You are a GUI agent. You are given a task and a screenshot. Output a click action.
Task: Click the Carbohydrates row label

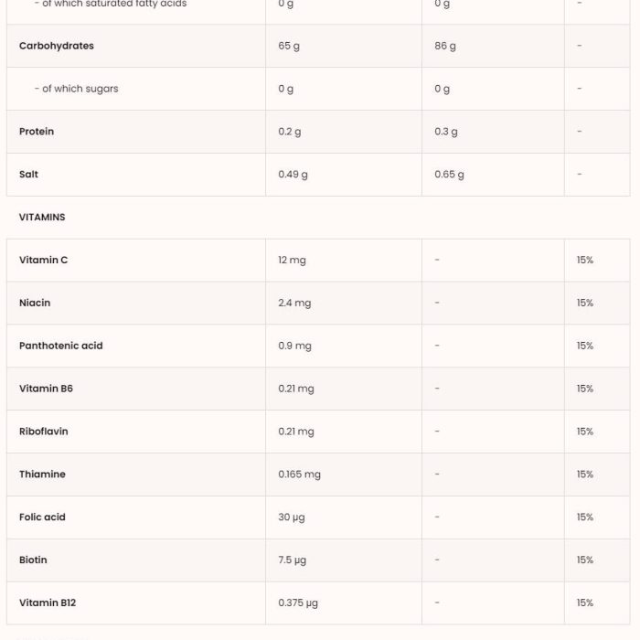click(57, 46)
